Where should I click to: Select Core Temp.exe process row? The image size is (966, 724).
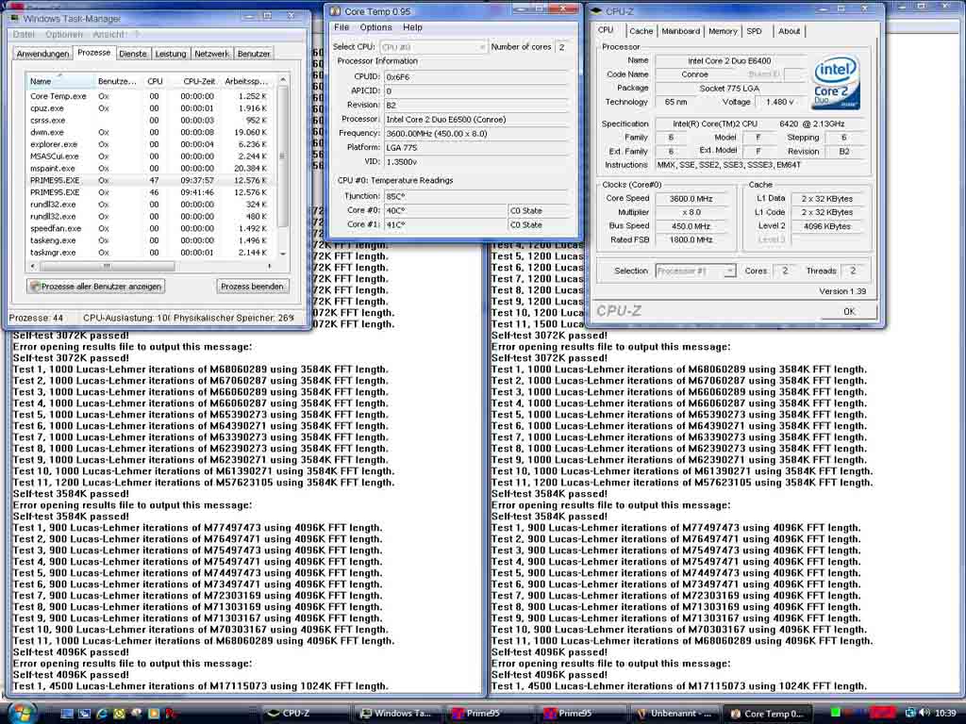[150, 97]
